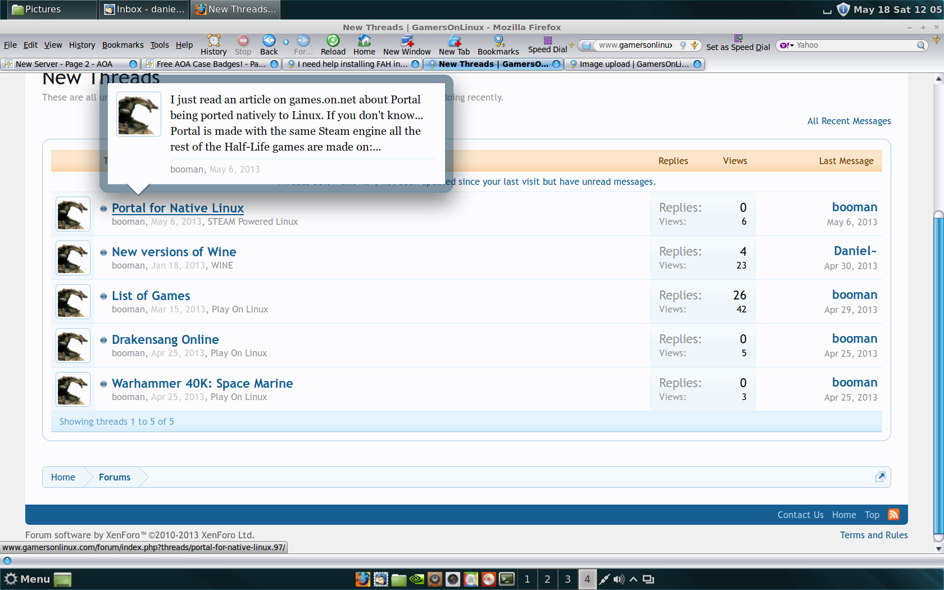
Task: Click the volume speaker tray icon
Action: (x=619, y=579)
